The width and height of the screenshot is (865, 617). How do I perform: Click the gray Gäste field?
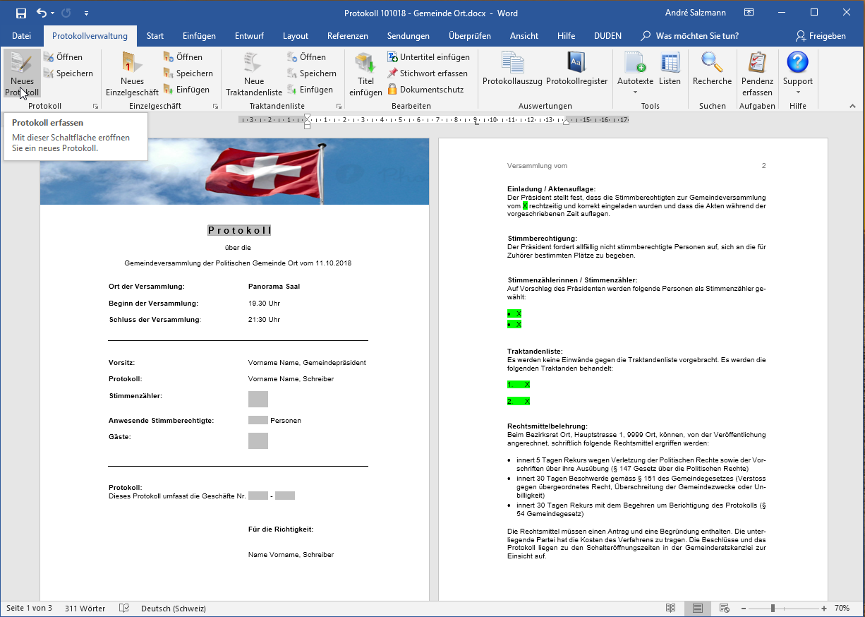[x=258, y=441]
